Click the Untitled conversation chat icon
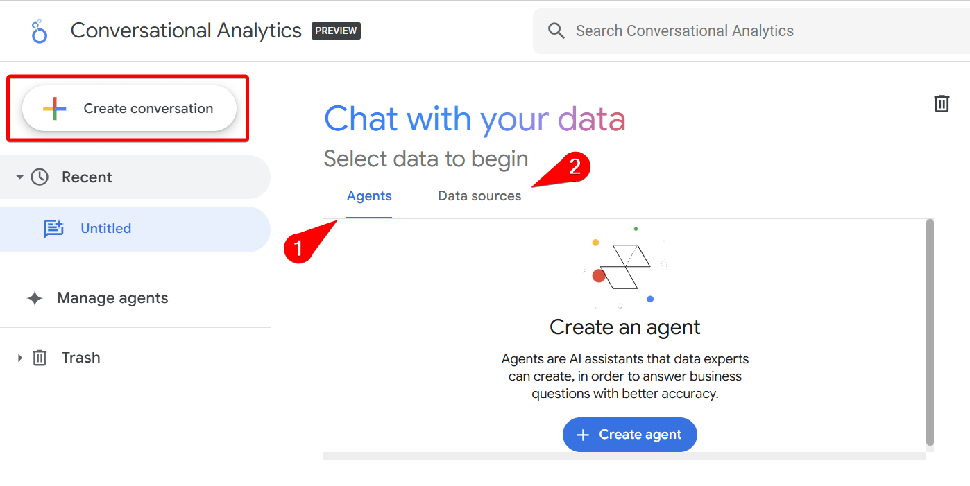This screenshot has height=486, width=970. pyautogui.click(x=53, y=229)
